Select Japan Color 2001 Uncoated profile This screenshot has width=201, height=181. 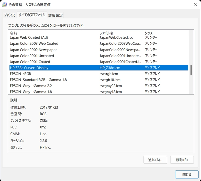[x=32, y=56]
